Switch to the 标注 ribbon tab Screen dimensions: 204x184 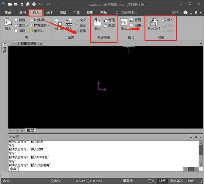coord(50,13)
